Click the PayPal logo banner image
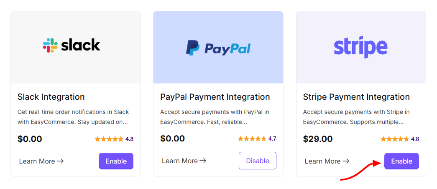Viewport: 437px width, 189px height. [x=218, y=47]
